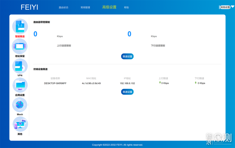The image size is (235, 148).
Task: Click 限速设置 under terminal device limit
Action: click(x=127, y=92)
